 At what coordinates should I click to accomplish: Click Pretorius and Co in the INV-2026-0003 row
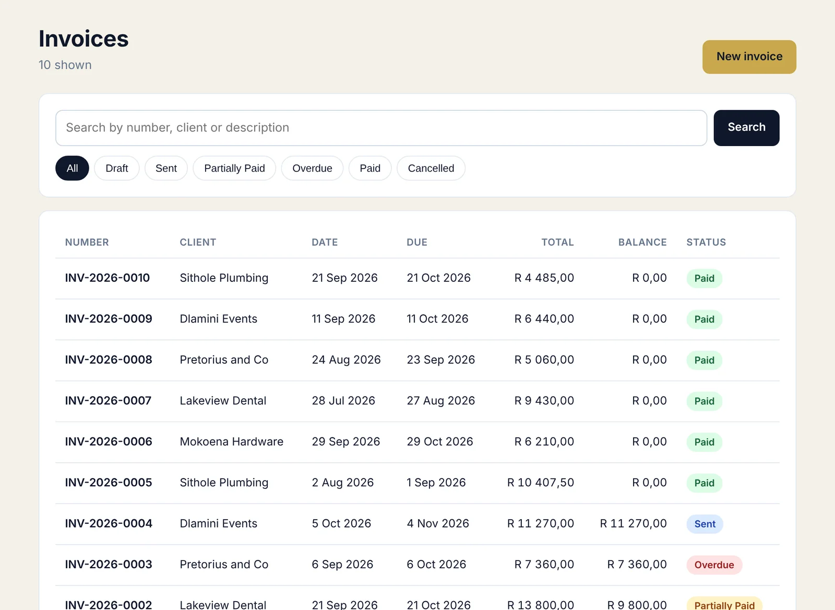(224, 565)
